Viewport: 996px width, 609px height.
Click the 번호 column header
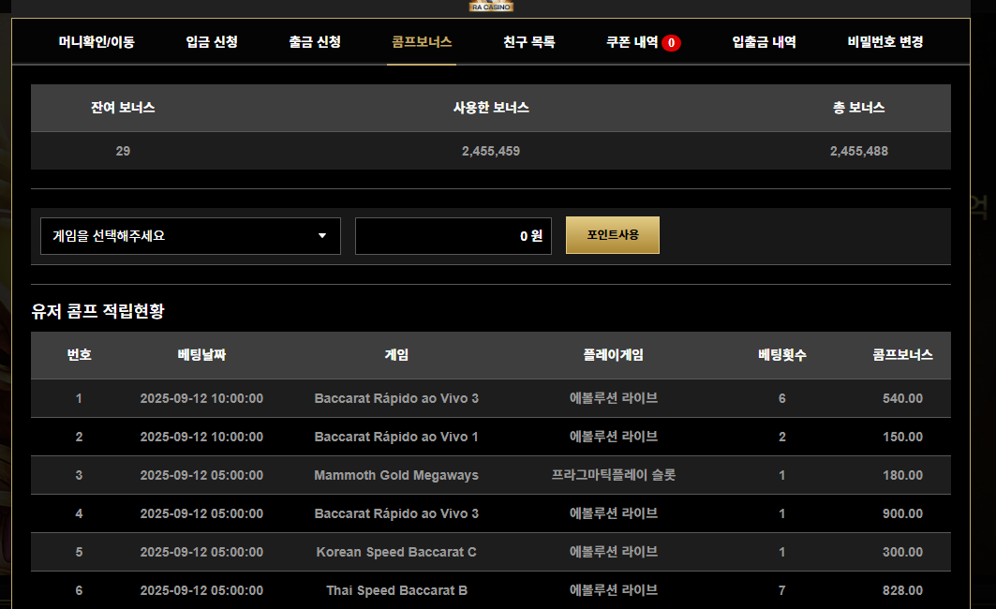tap(79, 355)
